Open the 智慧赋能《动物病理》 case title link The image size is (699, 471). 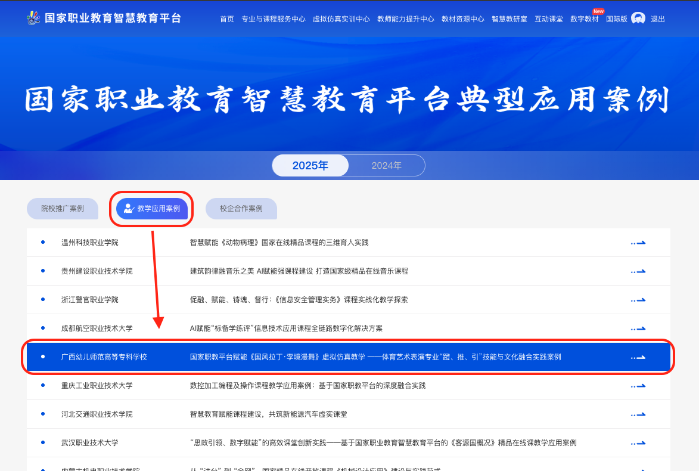pos(279,243)
